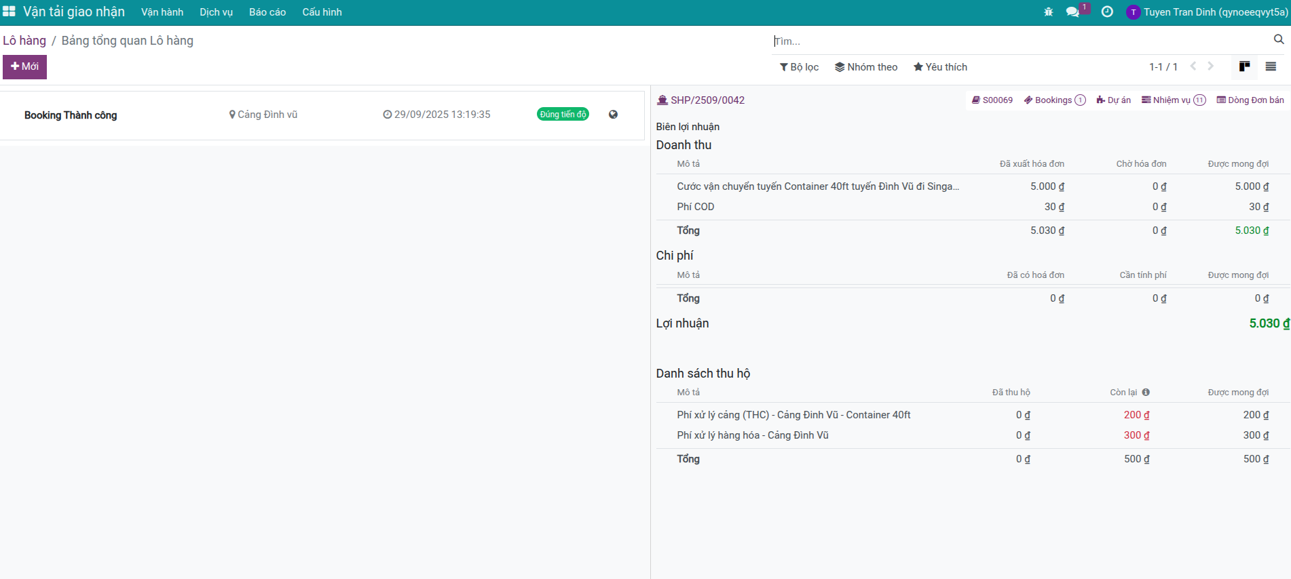Go to next record page arrow
The image size is (1291, 579).
(x=1211, y=66)
